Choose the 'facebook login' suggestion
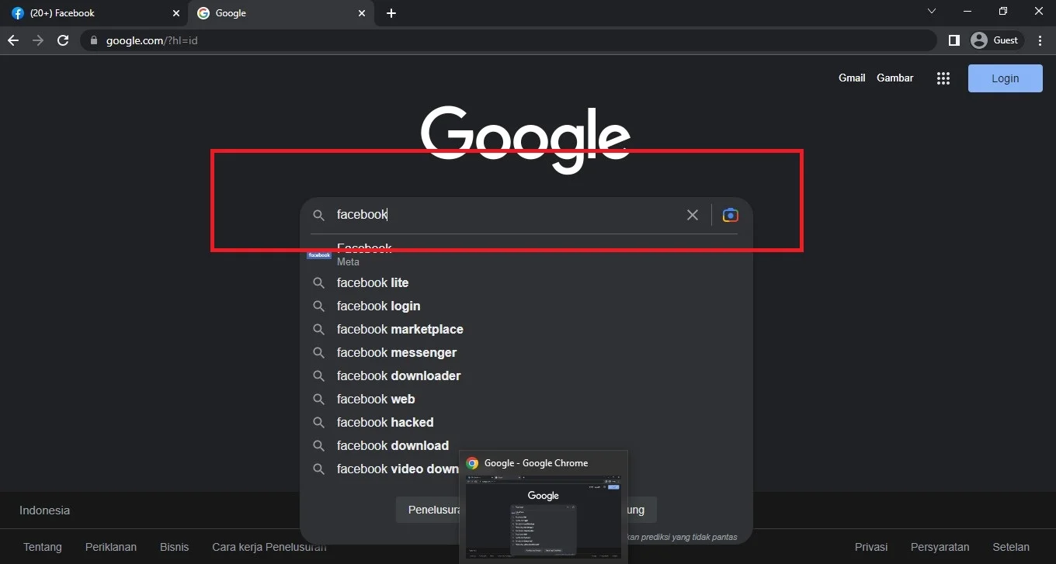1056x564 pixels. (x=526, y=306)
